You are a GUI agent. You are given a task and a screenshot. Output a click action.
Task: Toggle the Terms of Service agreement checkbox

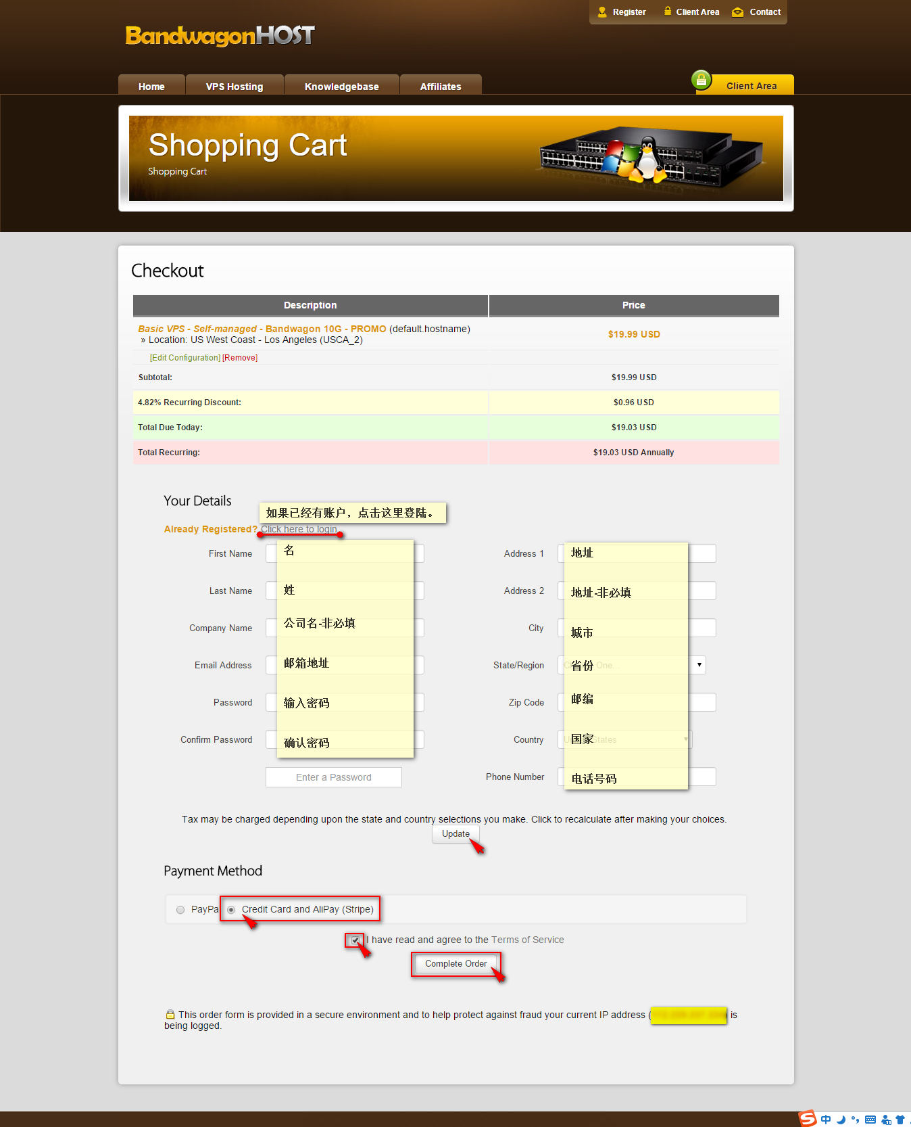pyautogui.click(x=355, y=940)
